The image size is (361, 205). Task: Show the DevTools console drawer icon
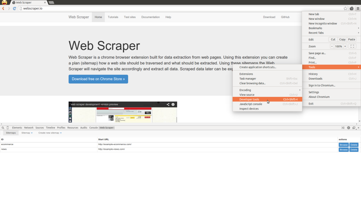(343, 128)
